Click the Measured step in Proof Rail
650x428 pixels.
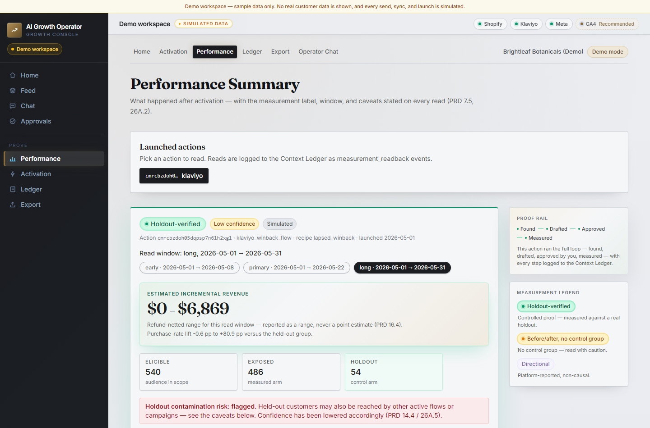(539, 238)
